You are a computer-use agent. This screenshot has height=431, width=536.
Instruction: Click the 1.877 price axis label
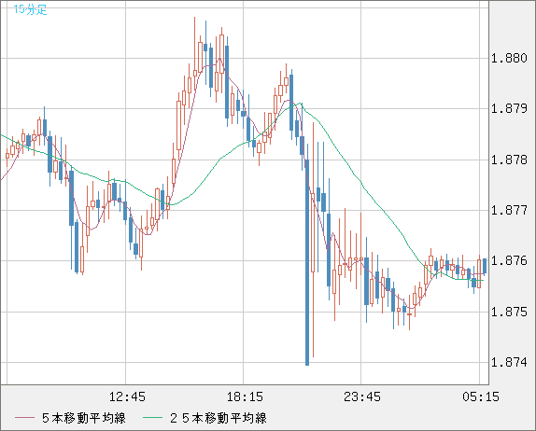[x=509, y=210]
